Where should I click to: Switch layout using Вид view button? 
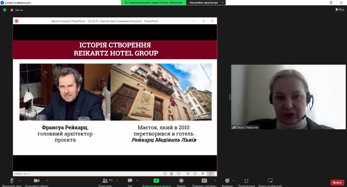(x=340, y=10)
